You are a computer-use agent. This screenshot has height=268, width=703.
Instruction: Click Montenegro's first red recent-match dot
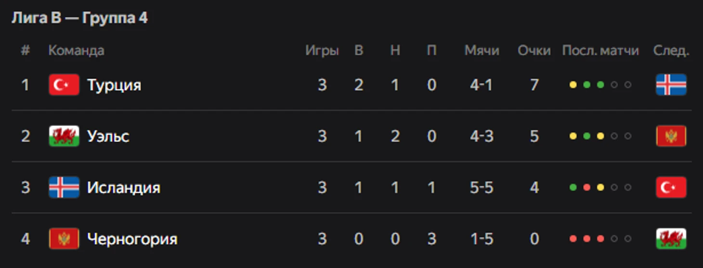[573, 239]
